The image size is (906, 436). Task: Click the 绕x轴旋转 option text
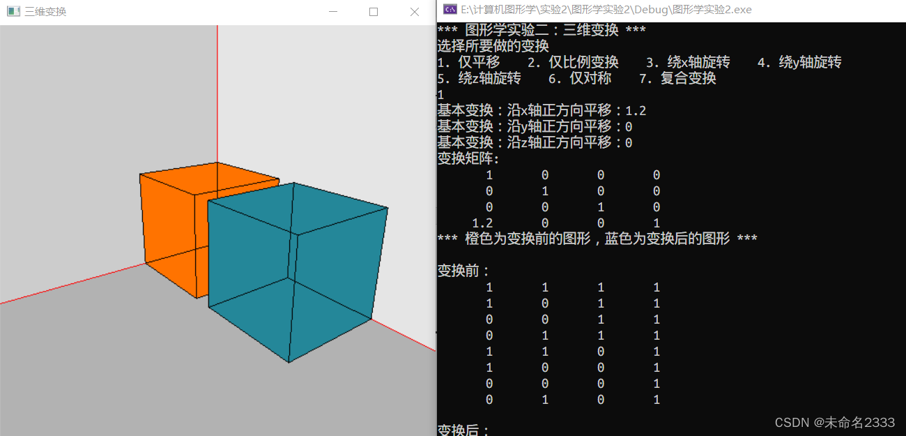pos(698,62)
